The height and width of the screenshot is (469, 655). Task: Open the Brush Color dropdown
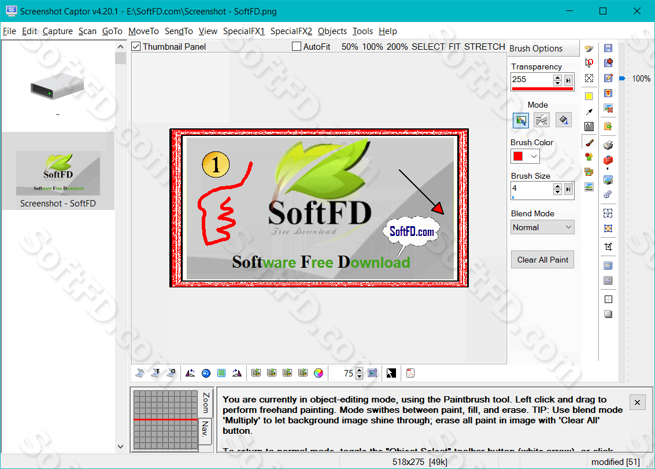[x=534, y=156]
